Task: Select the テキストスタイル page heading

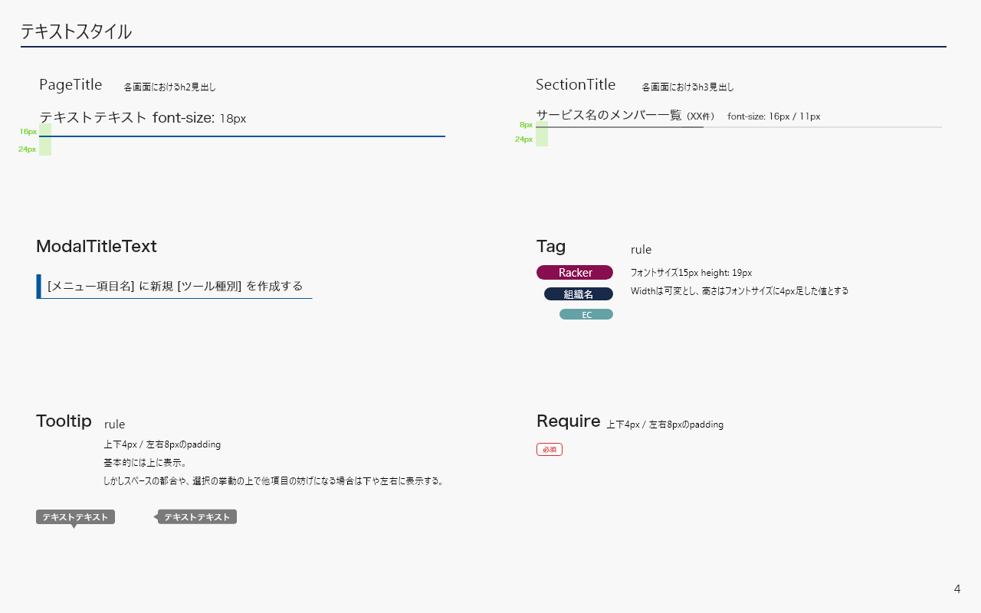Action: point(76,31)
